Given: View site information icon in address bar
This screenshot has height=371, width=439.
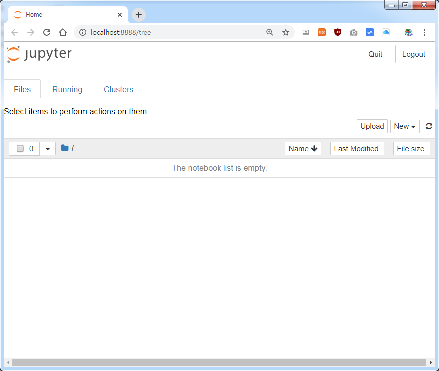Looking at the screenshot, I should click(x=83, y=32).
